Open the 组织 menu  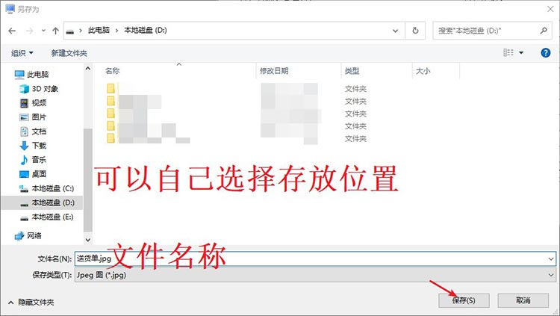tap(22, 53)
